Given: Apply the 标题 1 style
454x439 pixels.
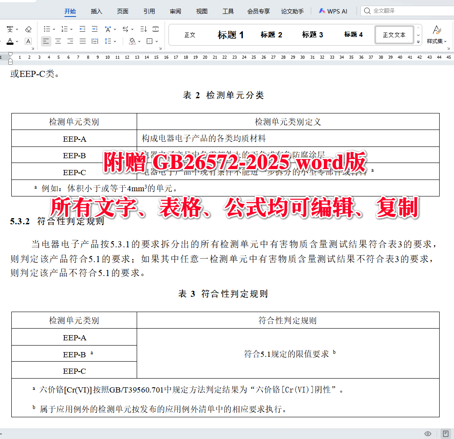Looking at the screenshot, I should point(231,35).
